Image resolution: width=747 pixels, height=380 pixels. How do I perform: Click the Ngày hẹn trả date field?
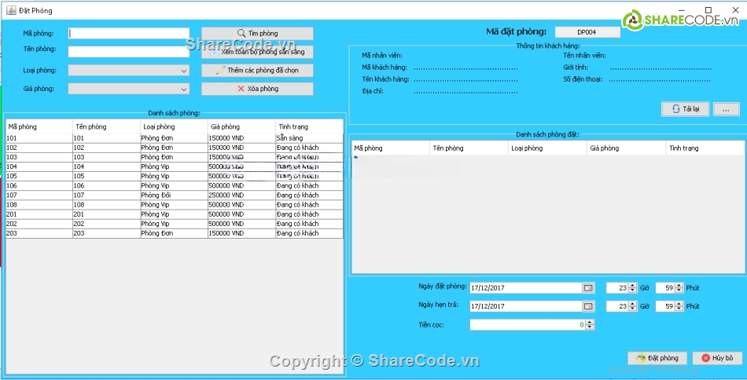pyautogui.click(x=526, y=306)
